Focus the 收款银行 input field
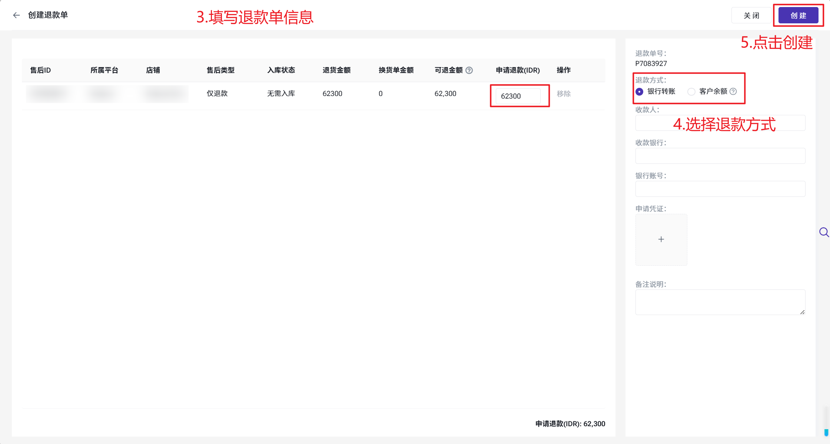 [x=720, y=156]
